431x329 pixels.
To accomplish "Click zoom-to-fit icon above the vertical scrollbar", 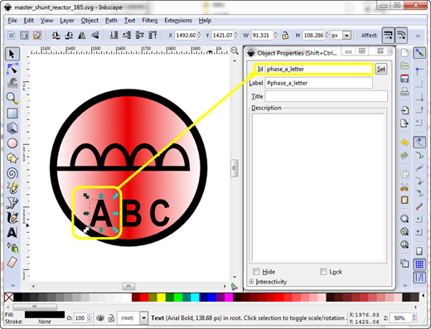I will [235, 51].
